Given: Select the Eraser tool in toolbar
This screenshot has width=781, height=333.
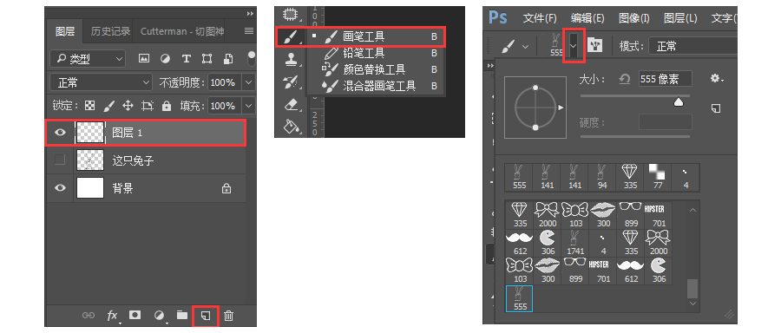Looking at the screenshot, I should 291,105.
